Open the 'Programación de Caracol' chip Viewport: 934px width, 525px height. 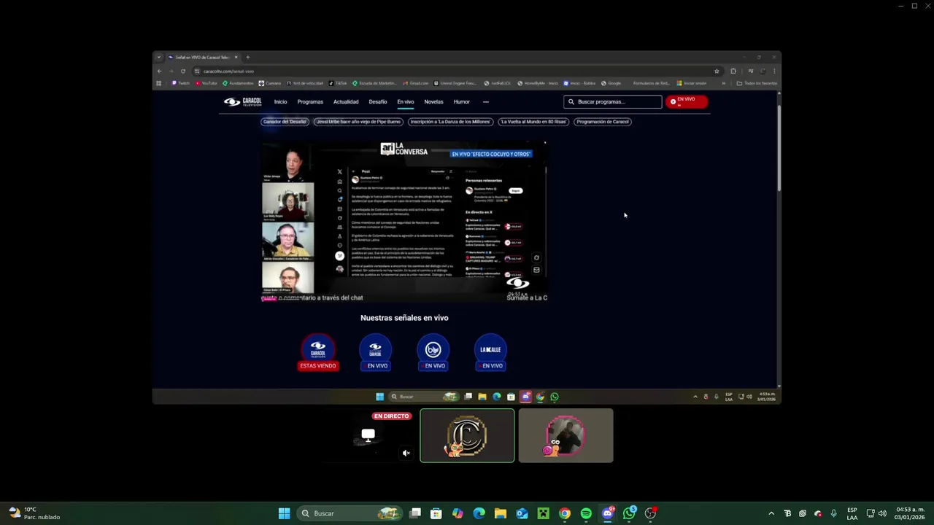click(x=603, y=122)
